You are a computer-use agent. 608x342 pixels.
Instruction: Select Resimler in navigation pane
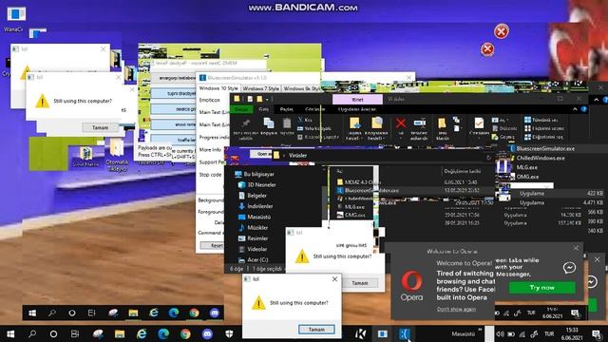point(254,238)
